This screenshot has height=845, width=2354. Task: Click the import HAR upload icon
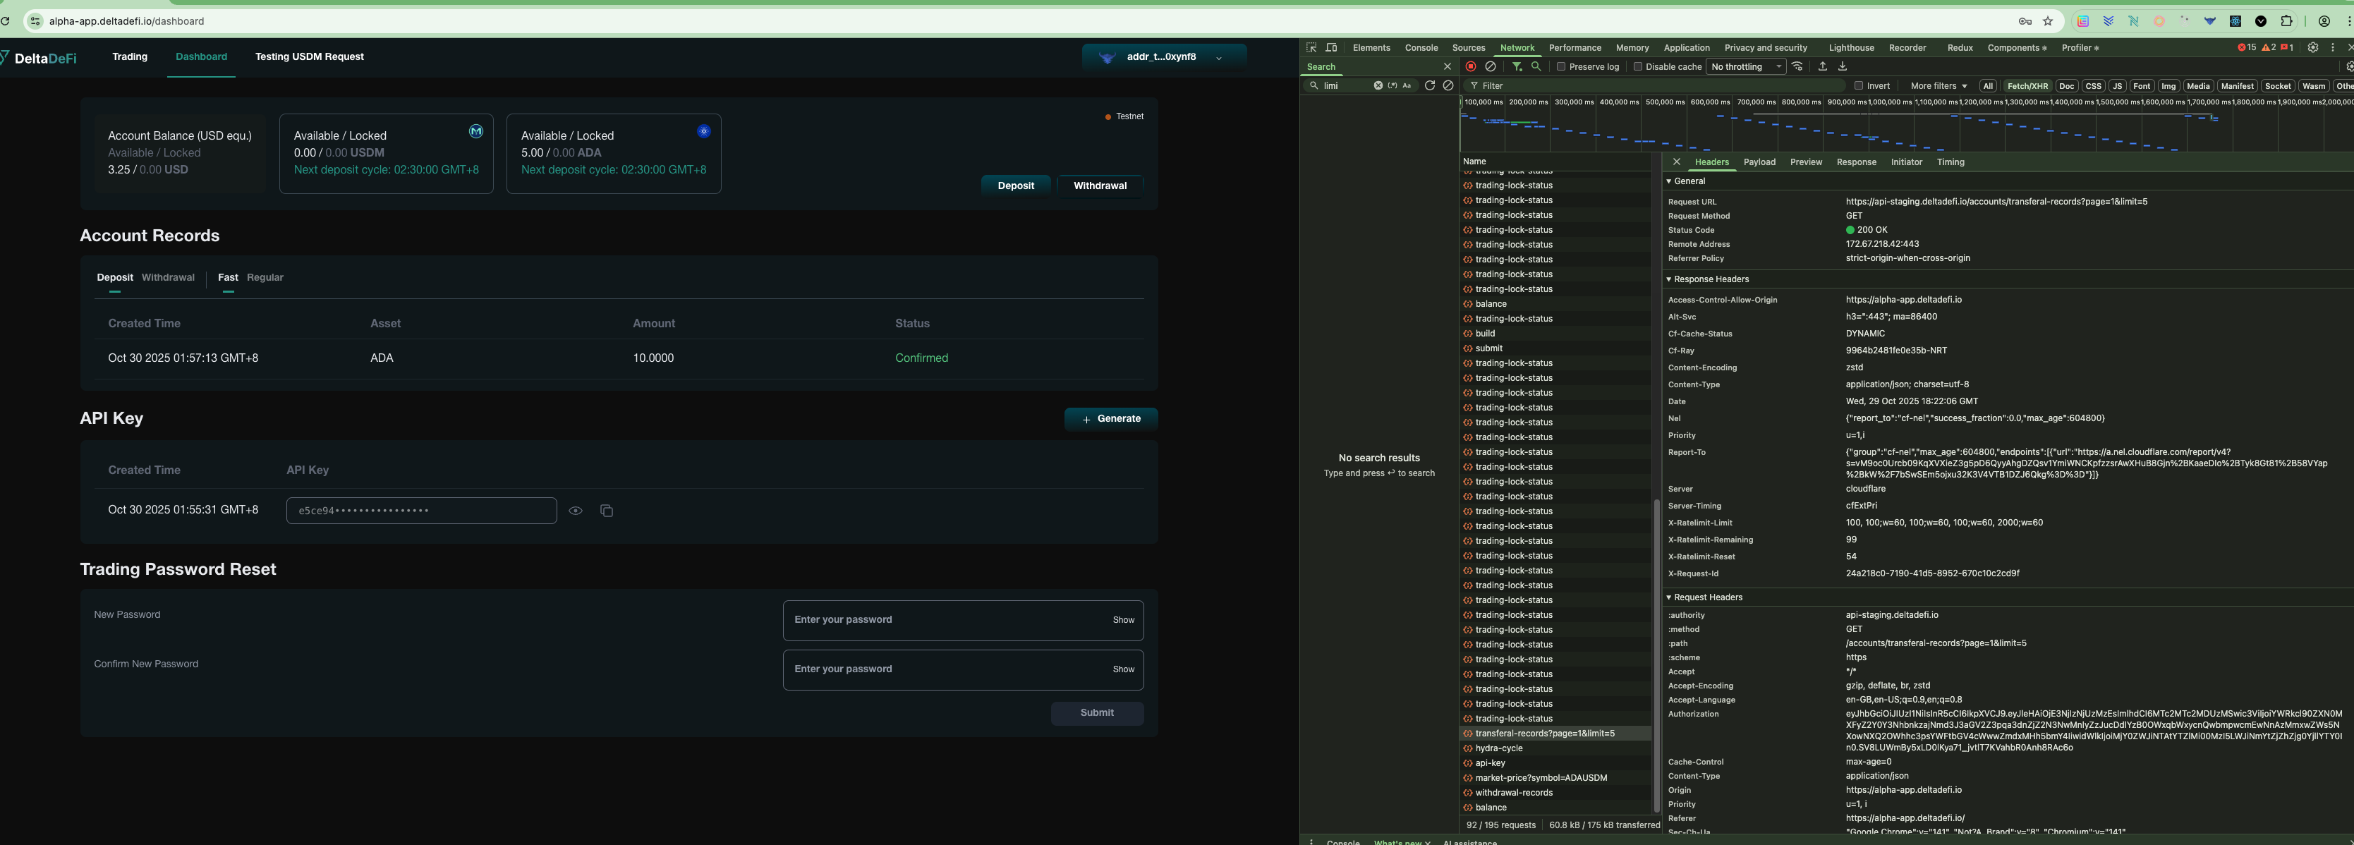(1822, 67)
